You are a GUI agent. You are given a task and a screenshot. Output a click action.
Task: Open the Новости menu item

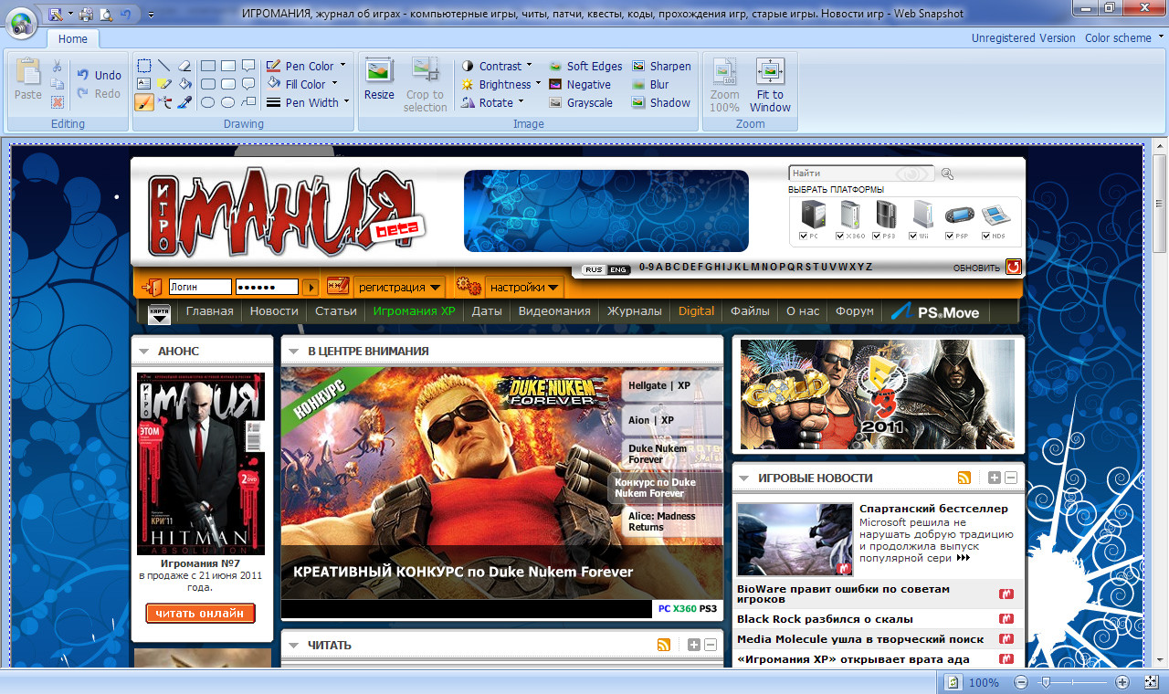tap(274, 311)
